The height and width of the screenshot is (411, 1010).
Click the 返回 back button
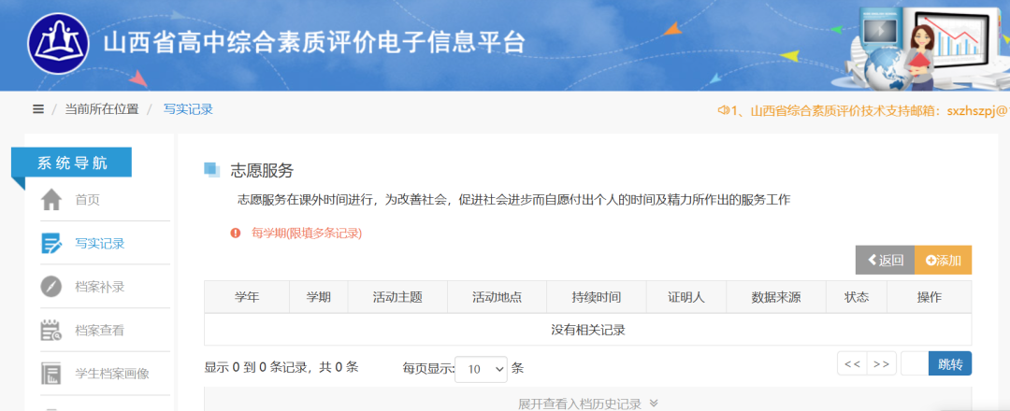pos(885,261)
